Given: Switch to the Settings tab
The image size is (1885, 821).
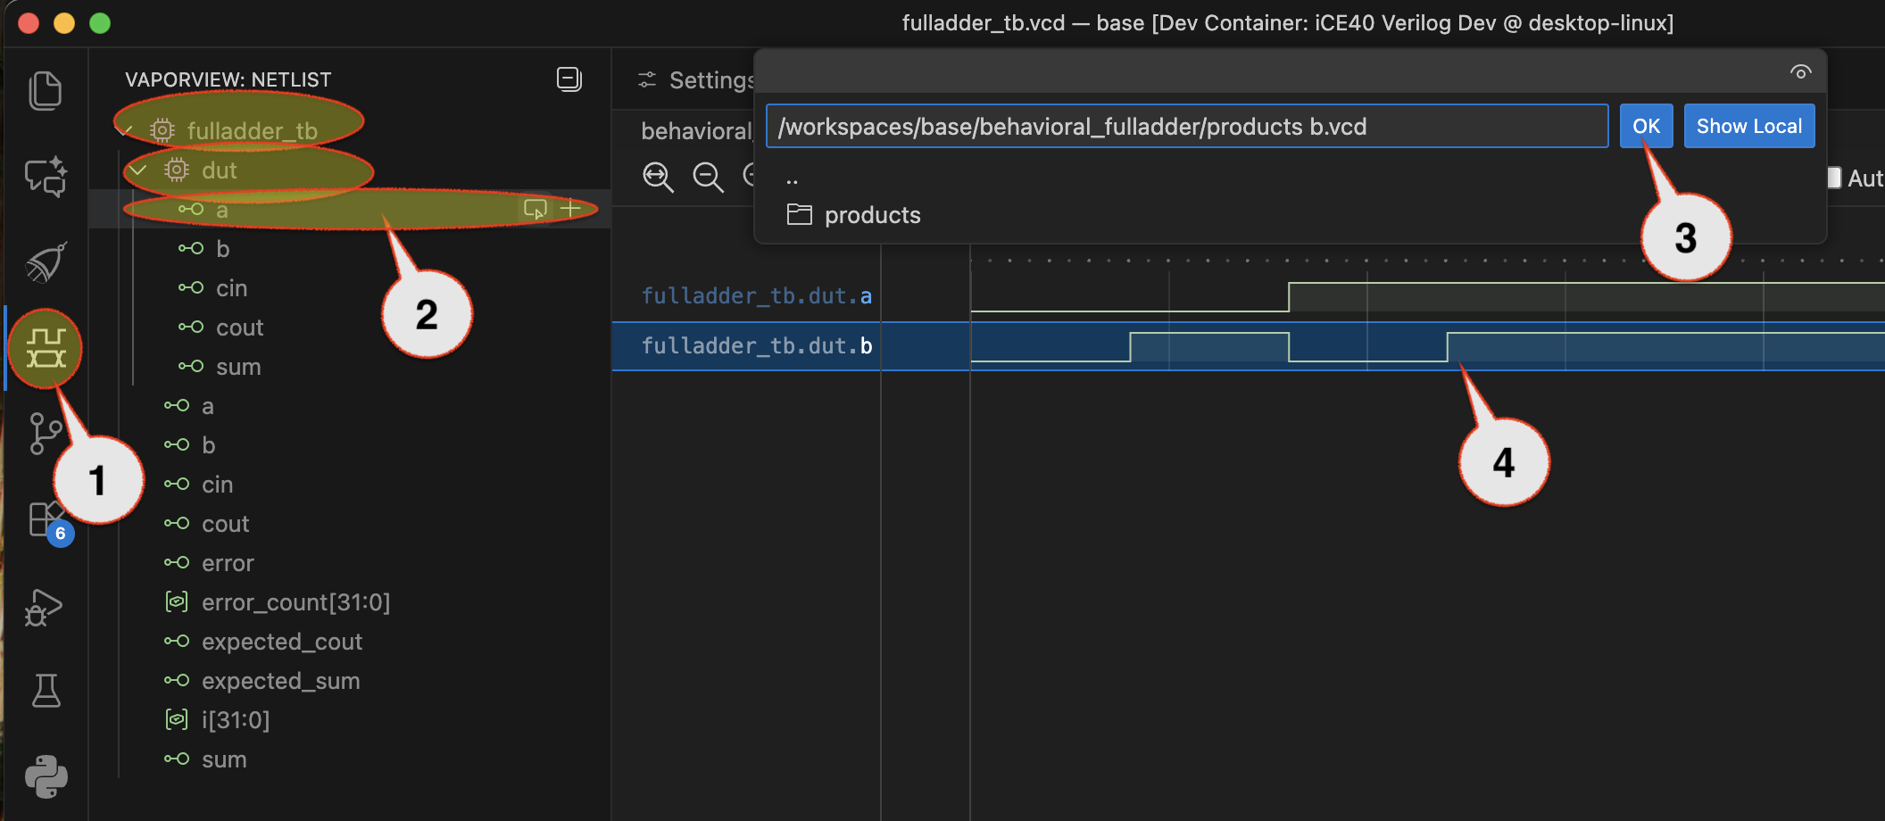Looking at the screenshot, I should (x=698, y=80).
